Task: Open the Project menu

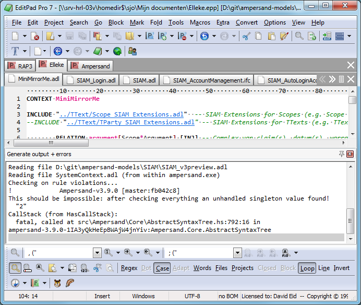Action: click(54, 22)
